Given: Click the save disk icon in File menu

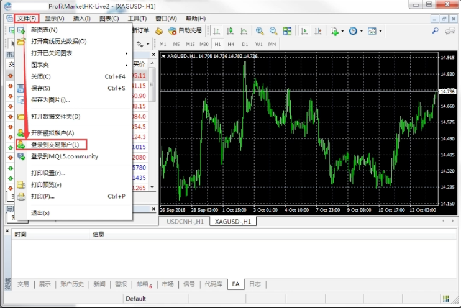Looking at the screenshot, I should [21, 88].
